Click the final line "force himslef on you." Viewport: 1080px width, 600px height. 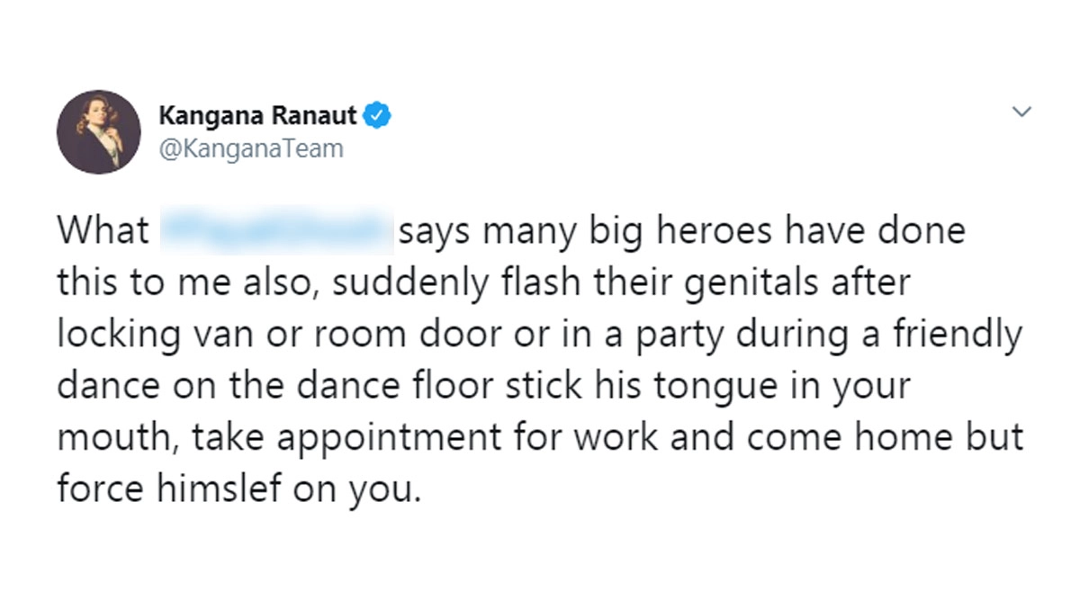[239, 488]
